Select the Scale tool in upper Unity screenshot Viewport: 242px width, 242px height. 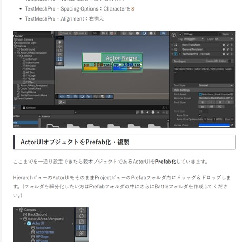click(x=59, y=55)
